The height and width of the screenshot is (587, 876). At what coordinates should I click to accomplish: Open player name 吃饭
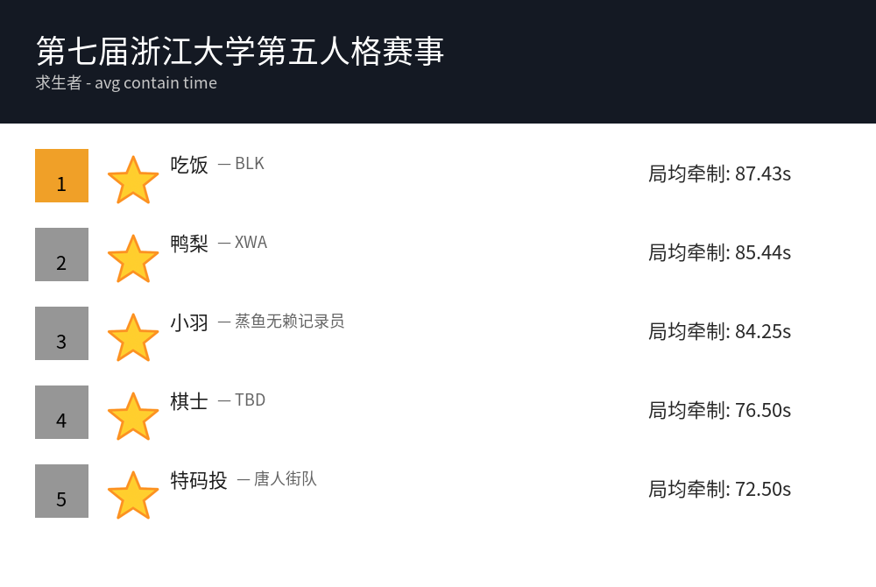tap(189, 165)
